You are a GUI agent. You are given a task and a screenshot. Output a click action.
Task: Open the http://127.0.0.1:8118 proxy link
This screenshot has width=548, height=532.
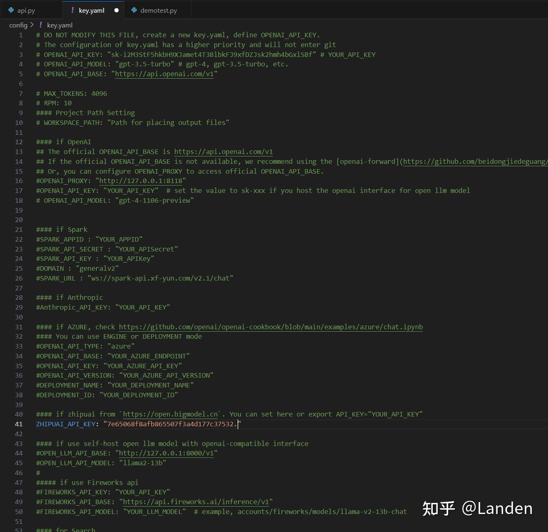click(141, 181)
